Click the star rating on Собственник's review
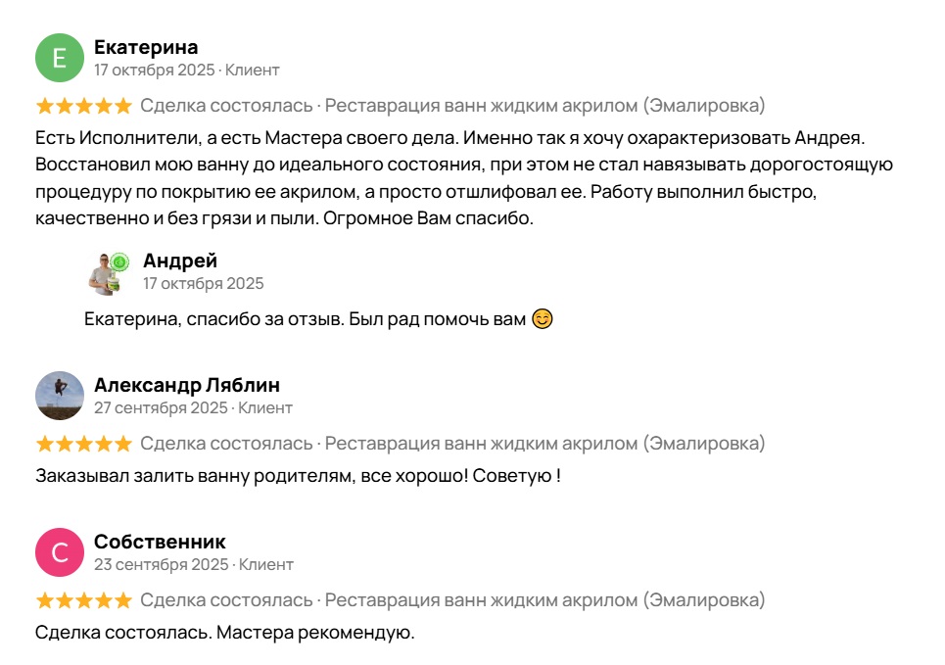Screen dimensions: 945x665 coord(83,600)
